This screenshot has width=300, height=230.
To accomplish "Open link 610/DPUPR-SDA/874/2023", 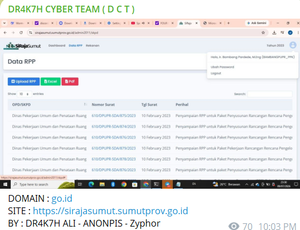I will (114, 127).
